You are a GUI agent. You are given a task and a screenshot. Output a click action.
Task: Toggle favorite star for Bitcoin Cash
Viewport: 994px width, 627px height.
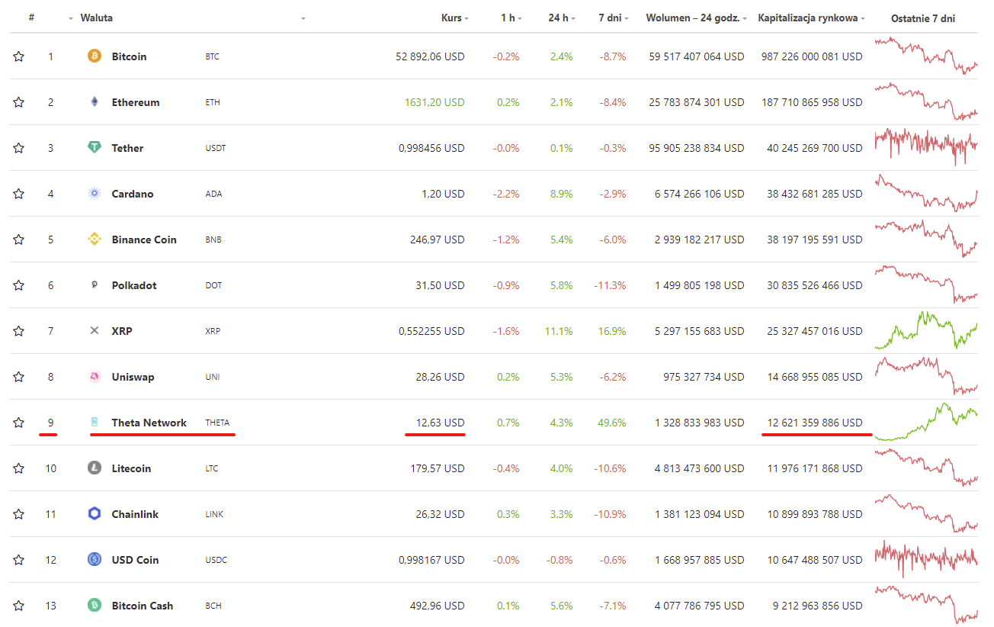tap(19, 606)
